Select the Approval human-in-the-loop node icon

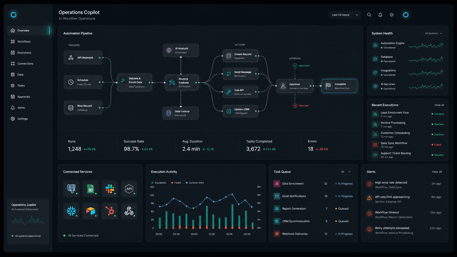283,86
